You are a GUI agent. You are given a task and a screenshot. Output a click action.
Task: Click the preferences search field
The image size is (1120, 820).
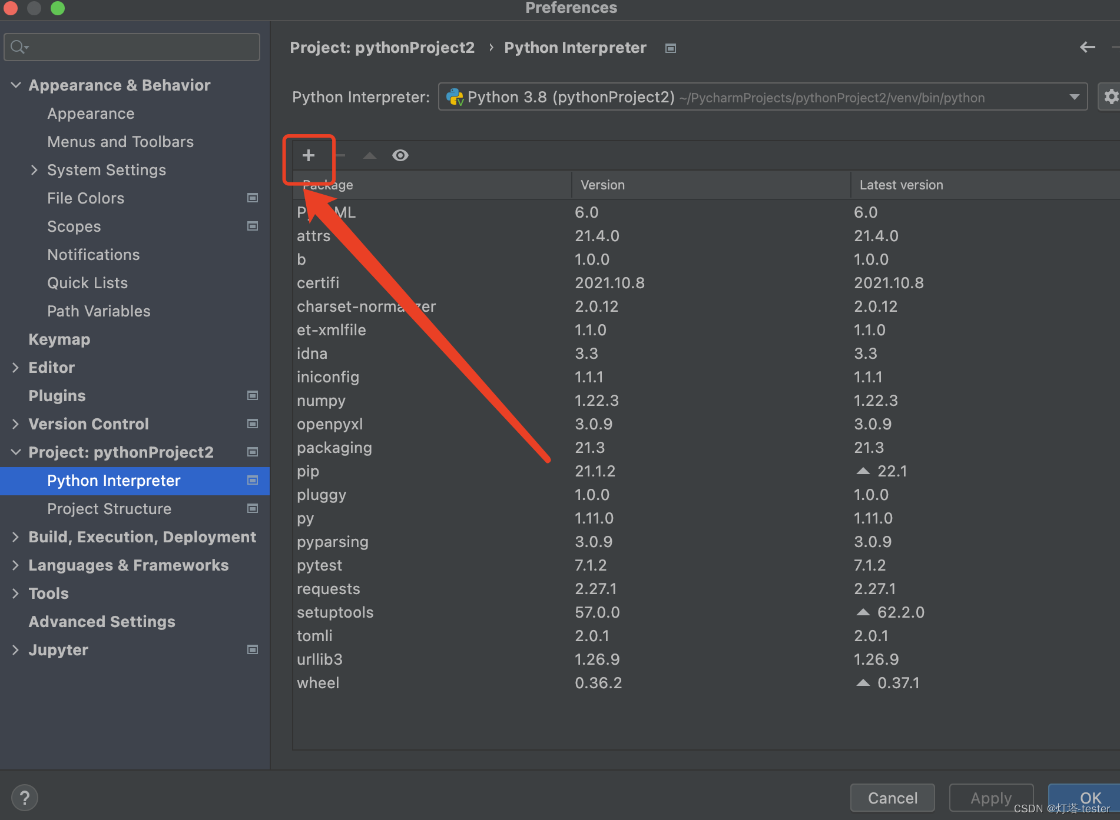(x=131, y=46)
